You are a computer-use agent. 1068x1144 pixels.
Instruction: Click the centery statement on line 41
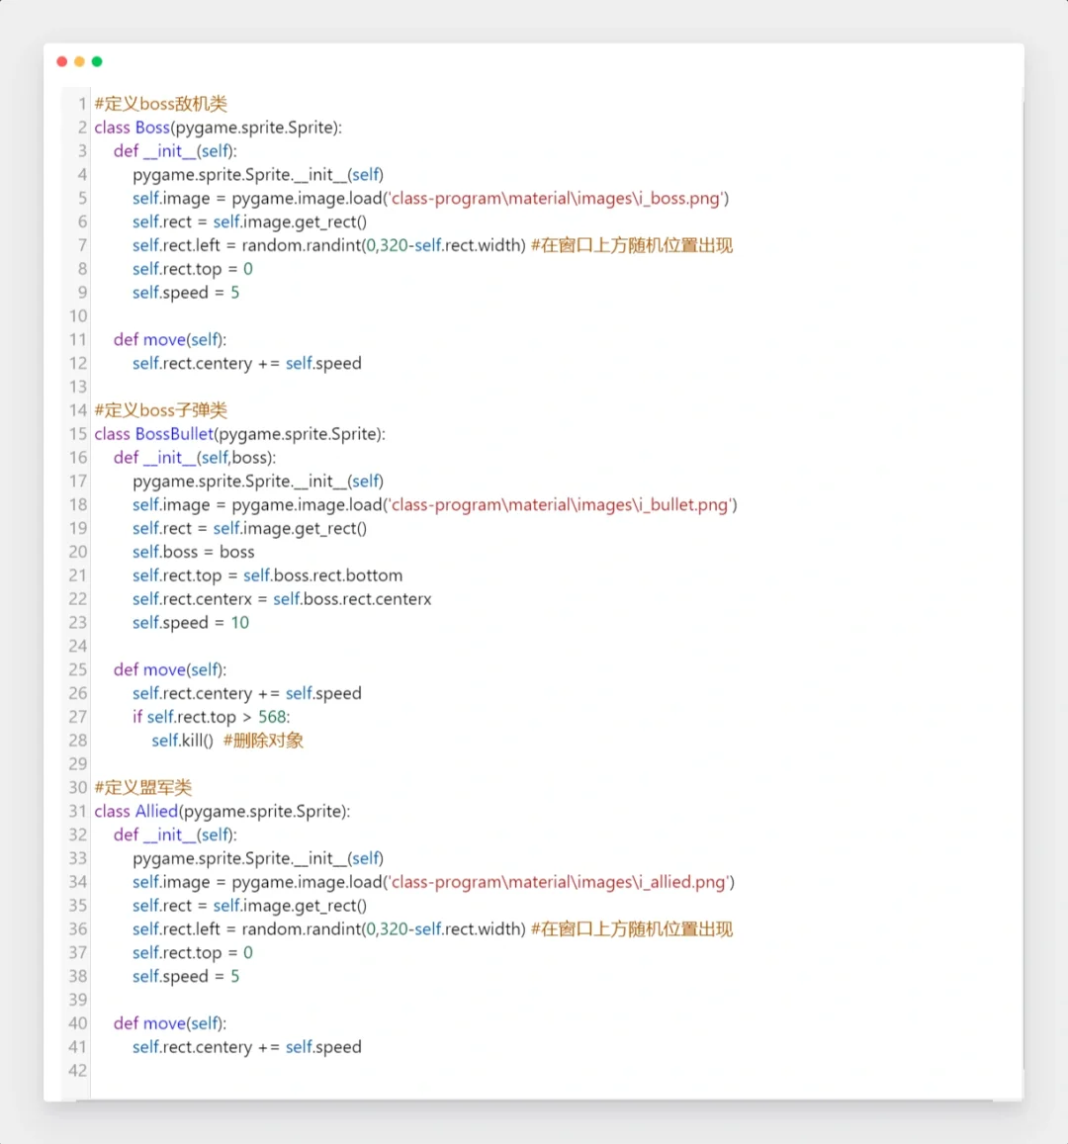click(x=246, y=1047)
